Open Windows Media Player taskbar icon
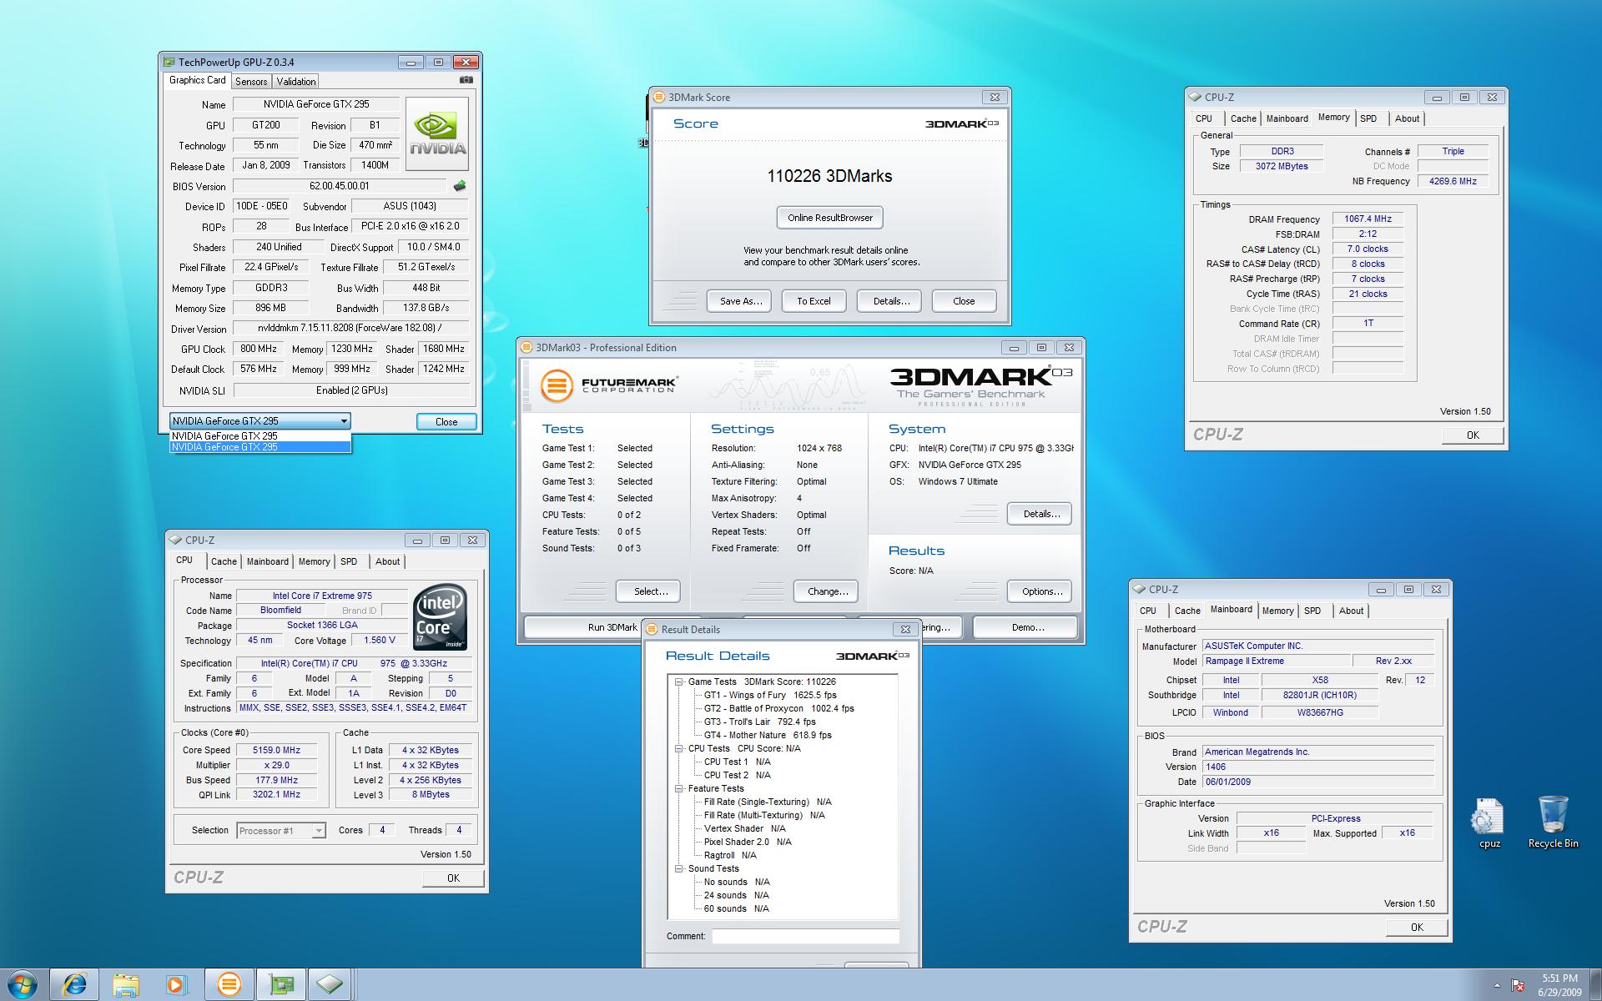 (177, 985)
